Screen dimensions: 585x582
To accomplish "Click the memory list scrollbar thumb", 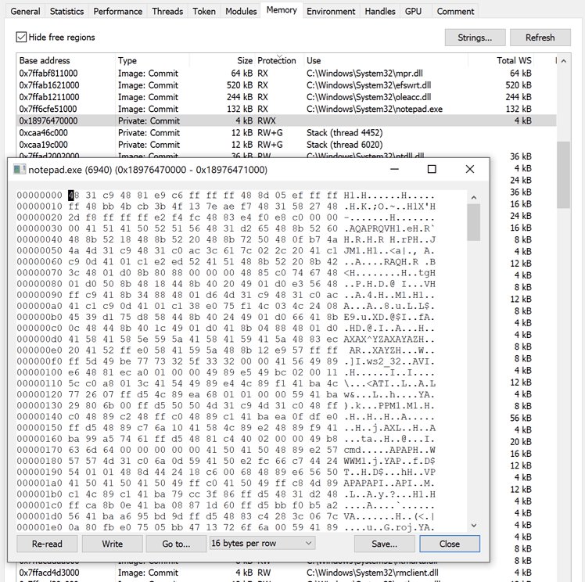I will (x=563, y=174).
